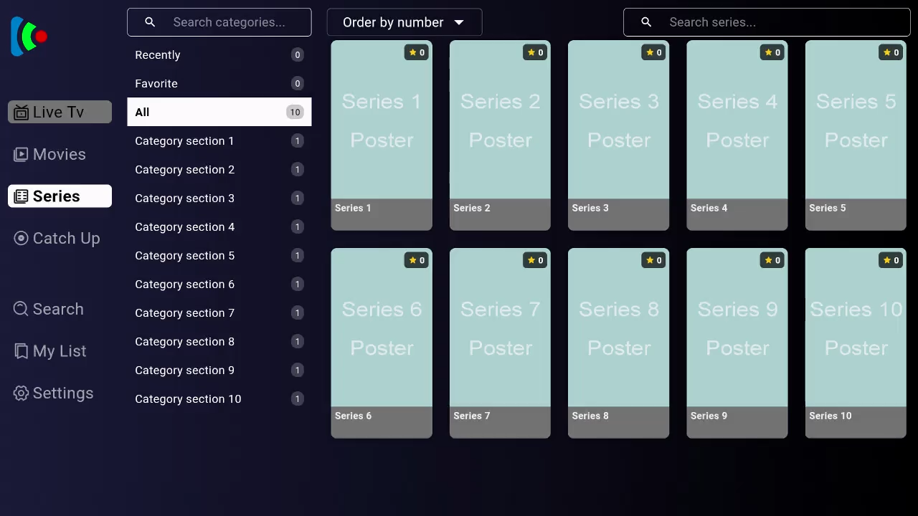Click the star rating badge on Series 10
Image resolution: width=918 pixels, height=516 pixels.
coord(891,260)
